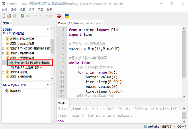This screenshot has width=188, height=129.
Task: Start debugging with the bug icon
Action: [27, 16]
